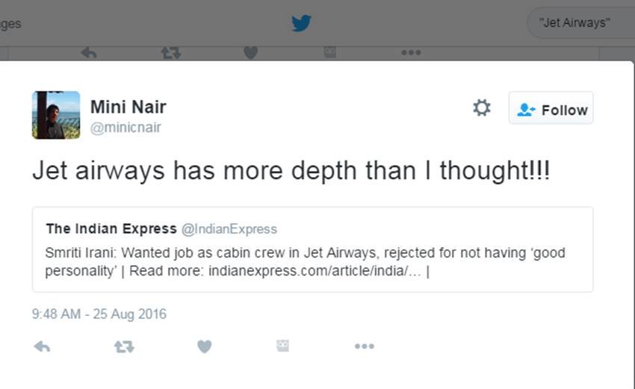
Task: Retweet Mini Nair's tweet below timestamp
Action: click(123, 346)
